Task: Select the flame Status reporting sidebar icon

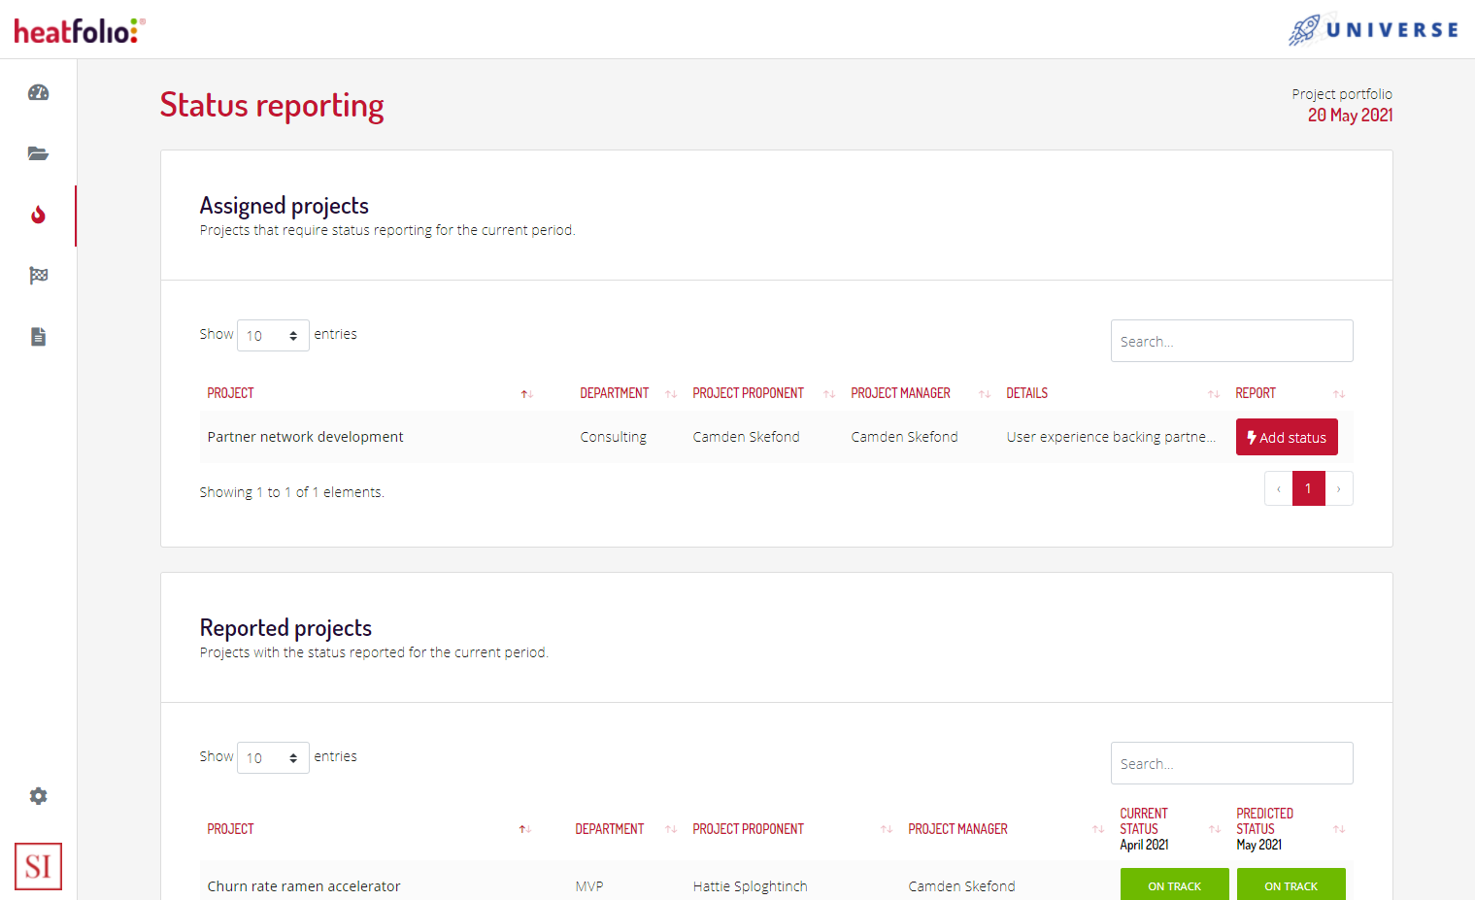Action: (38, 216)
